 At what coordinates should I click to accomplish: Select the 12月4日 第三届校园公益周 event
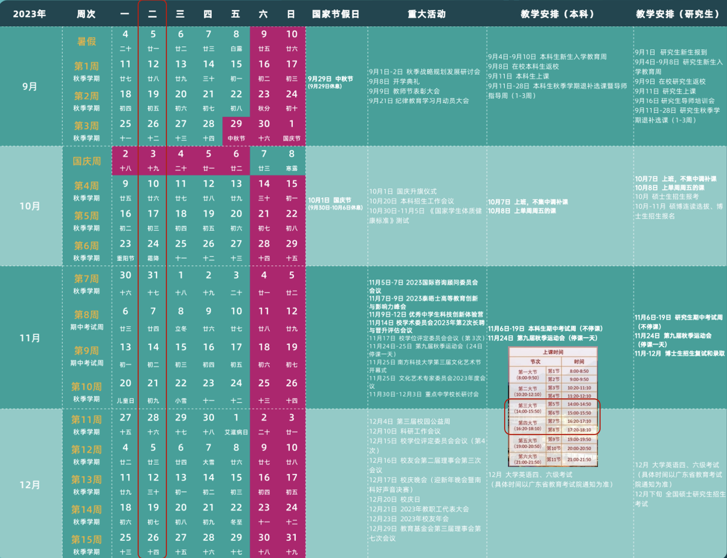[x=410, y=421]
